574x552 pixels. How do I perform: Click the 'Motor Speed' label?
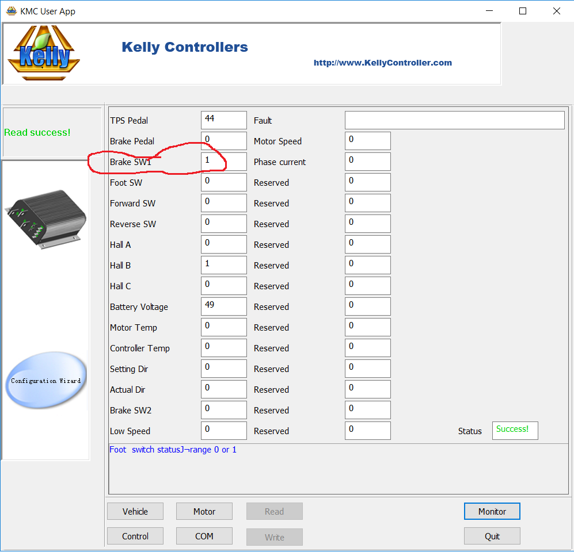coord(278,141)
